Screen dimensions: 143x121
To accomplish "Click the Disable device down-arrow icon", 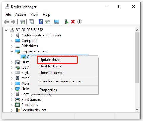I will 80,22.
